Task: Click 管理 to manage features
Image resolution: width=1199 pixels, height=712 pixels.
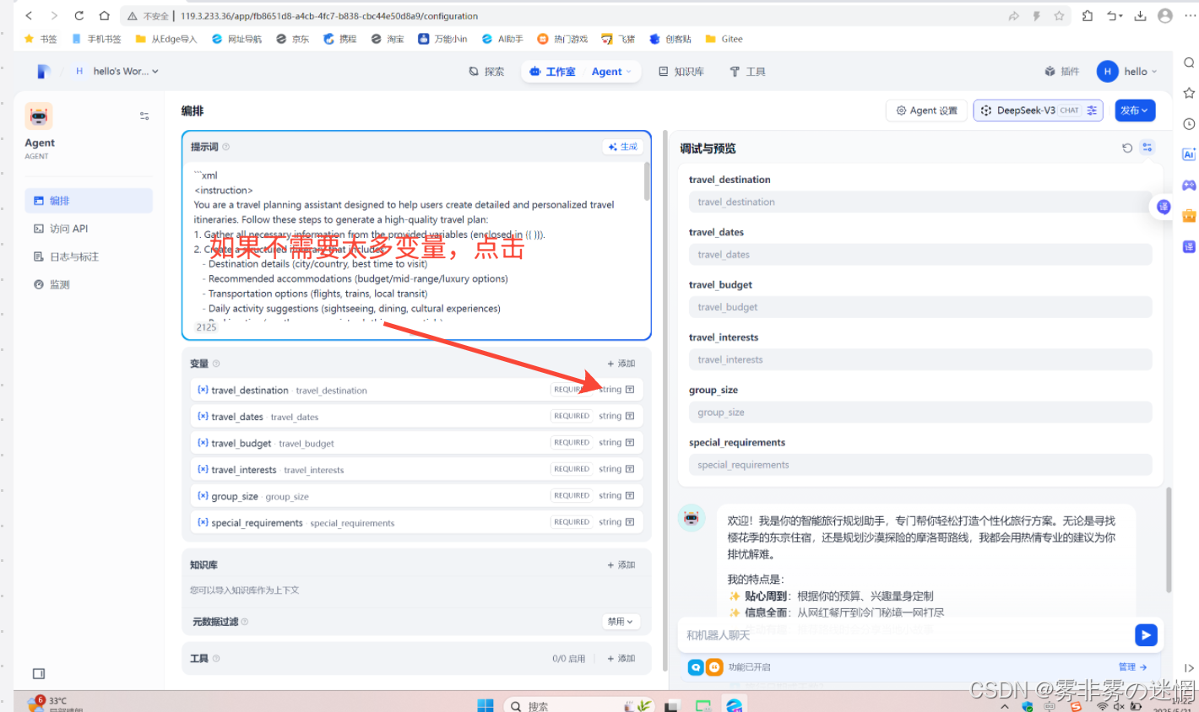Action: (x=1132, y=667)
